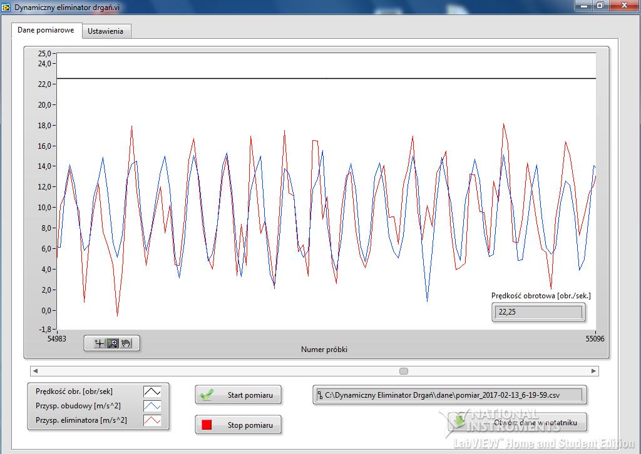This screenshot has height=454, width=641.
Task: Click the scrollbar right arrow
Action: 593,371
